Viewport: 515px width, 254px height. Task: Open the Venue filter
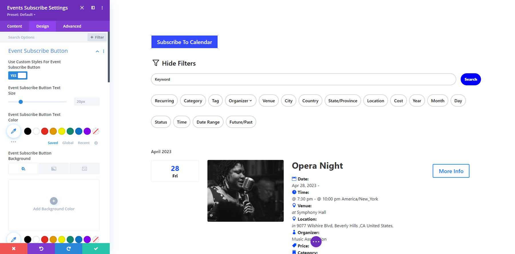(269, 101)
